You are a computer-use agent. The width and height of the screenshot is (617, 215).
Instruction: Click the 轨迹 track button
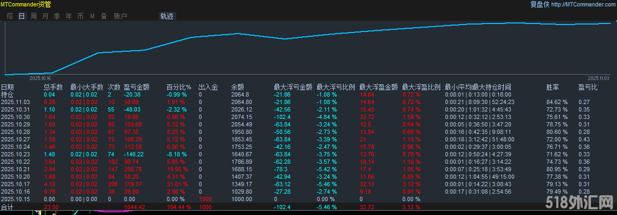(167, 16)
